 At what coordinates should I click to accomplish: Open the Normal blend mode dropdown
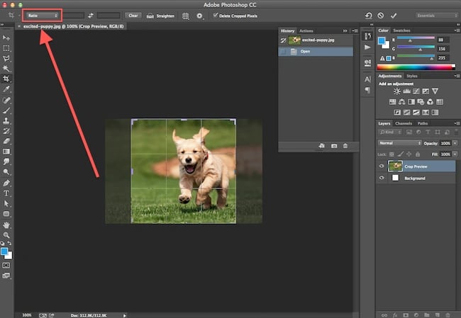point(399,142)
